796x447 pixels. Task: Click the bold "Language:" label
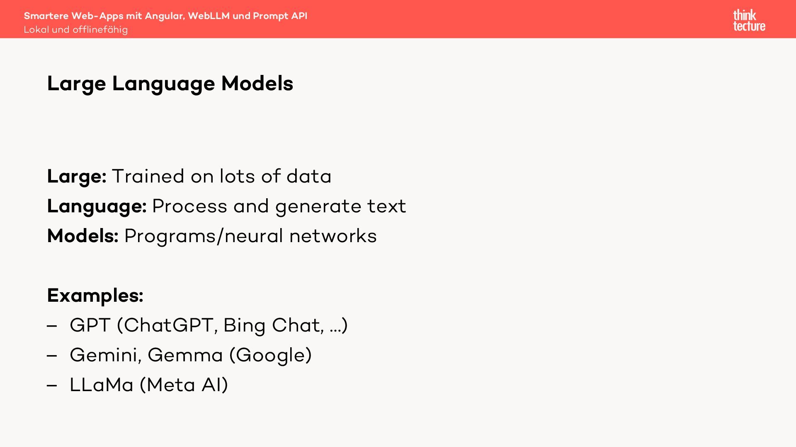point(97,206)
